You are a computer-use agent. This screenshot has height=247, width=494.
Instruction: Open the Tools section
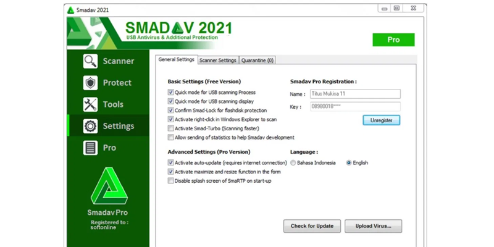109,104
